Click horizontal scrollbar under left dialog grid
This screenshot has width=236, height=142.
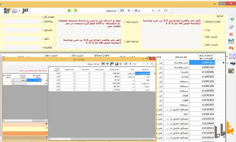(25, 121)
